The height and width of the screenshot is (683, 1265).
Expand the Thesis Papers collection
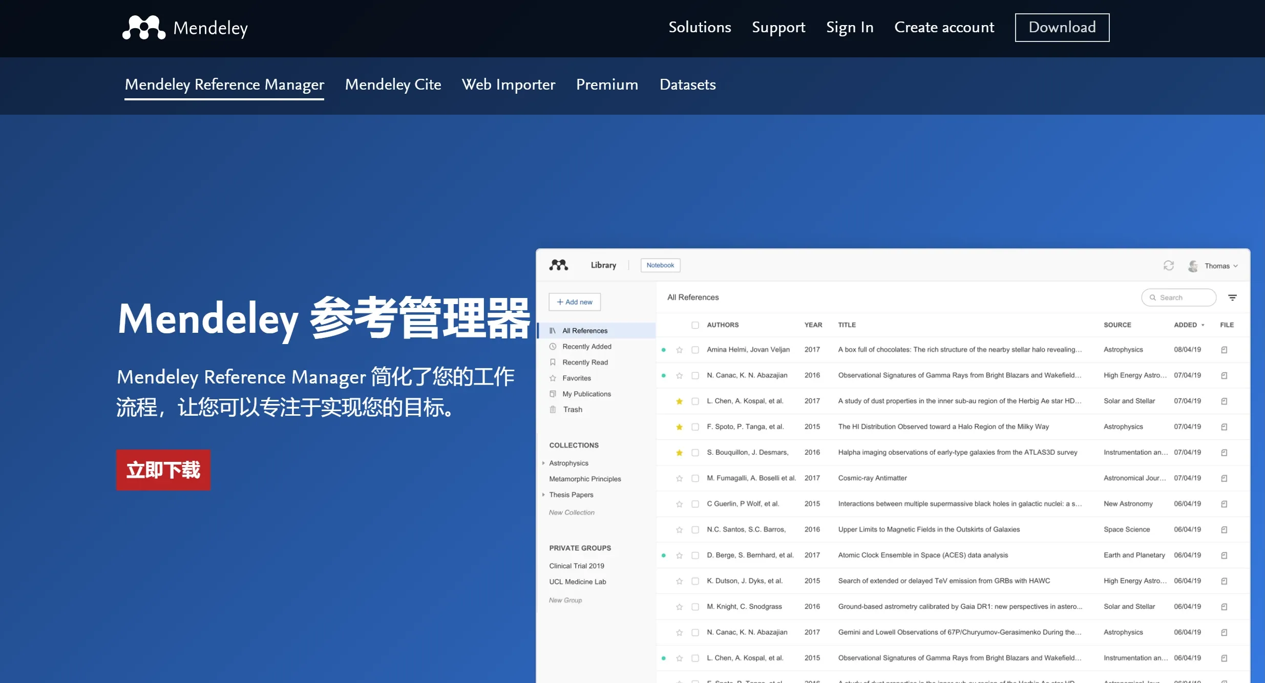tap(543, 495)
